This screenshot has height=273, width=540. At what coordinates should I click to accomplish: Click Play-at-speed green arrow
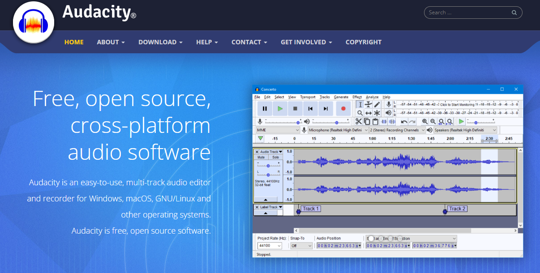tap(461, 121)
